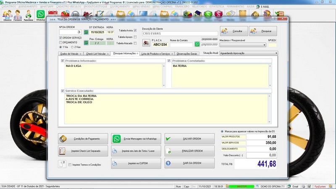Click Imprimir no CUPOM button
Image resolution: width=336 pixels, height=189 pixels.
click(x=136, y=163)
